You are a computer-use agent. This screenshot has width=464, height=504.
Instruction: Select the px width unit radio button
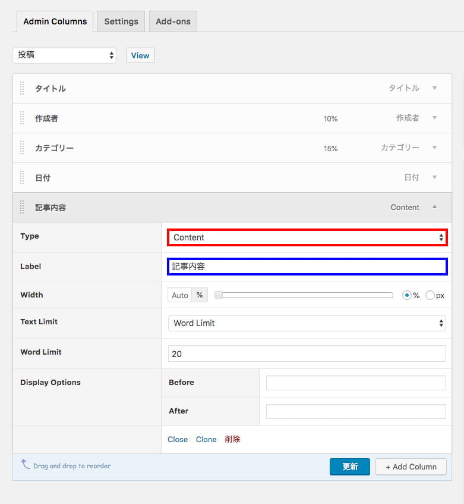pos(430,295)
